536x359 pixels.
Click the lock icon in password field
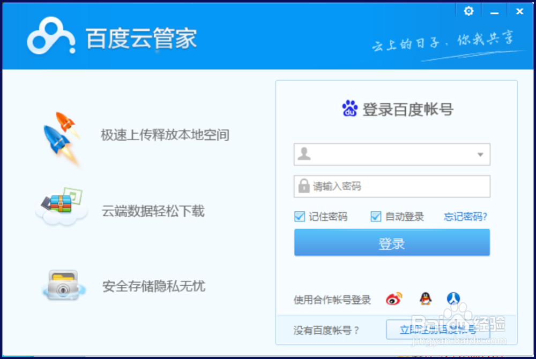(x=303, y=186)
